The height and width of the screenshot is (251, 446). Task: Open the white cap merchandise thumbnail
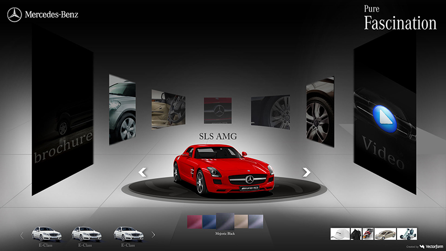340,234
